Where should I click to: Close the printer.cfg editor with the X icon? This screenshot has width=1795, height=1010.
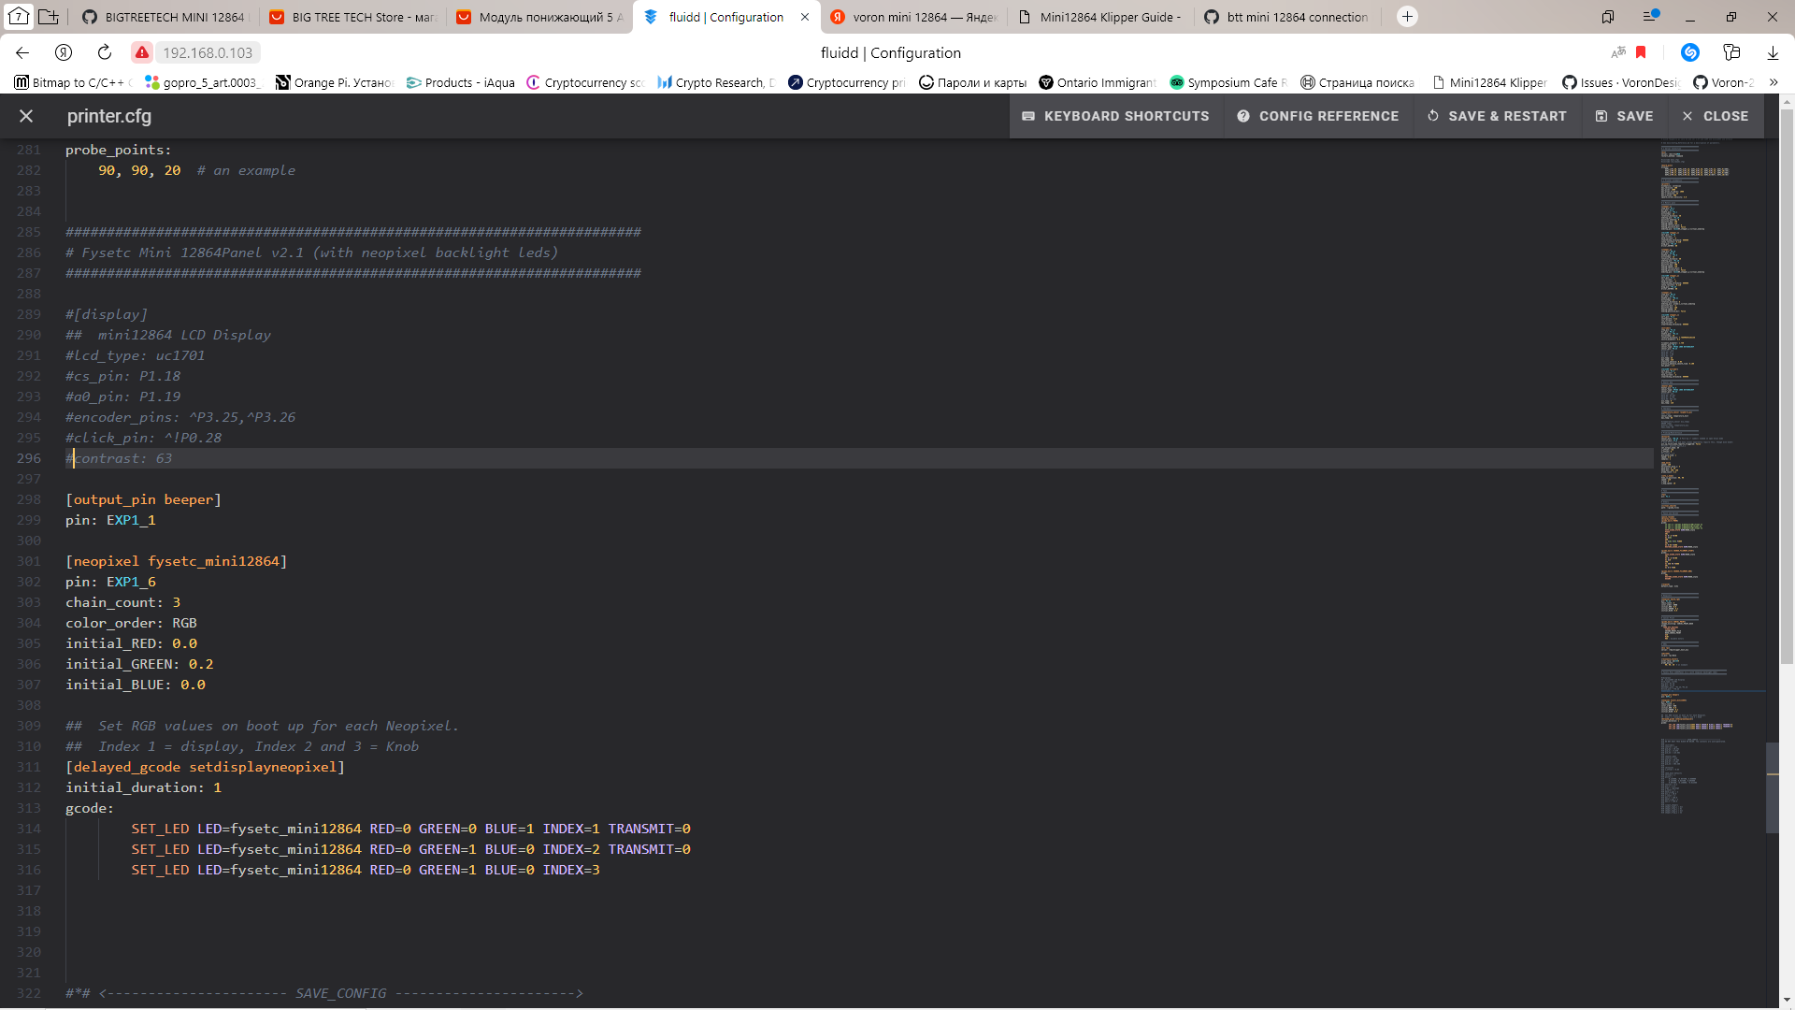(26, 116)
